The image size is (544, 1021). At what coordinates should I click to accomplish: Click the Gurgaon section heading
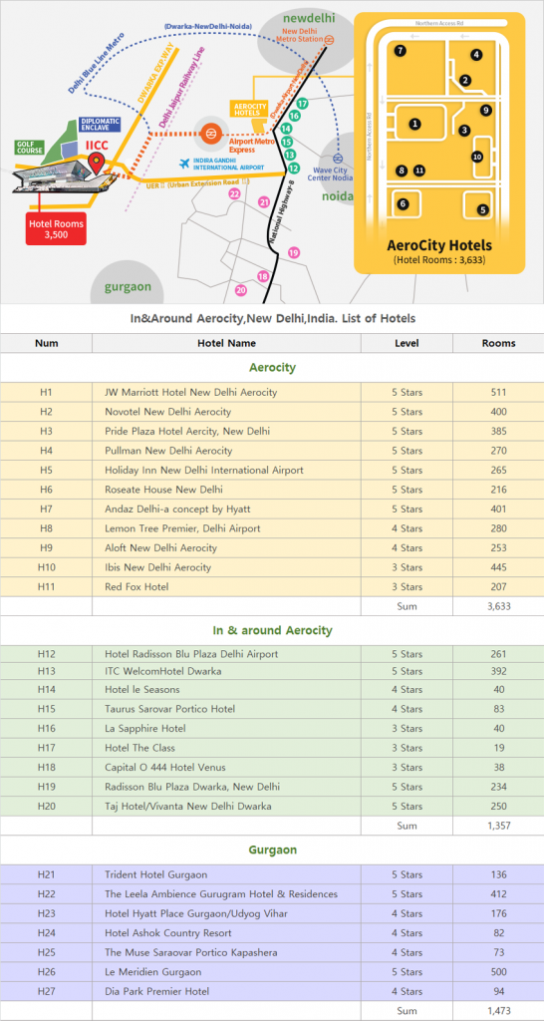(x=272, y=850)
